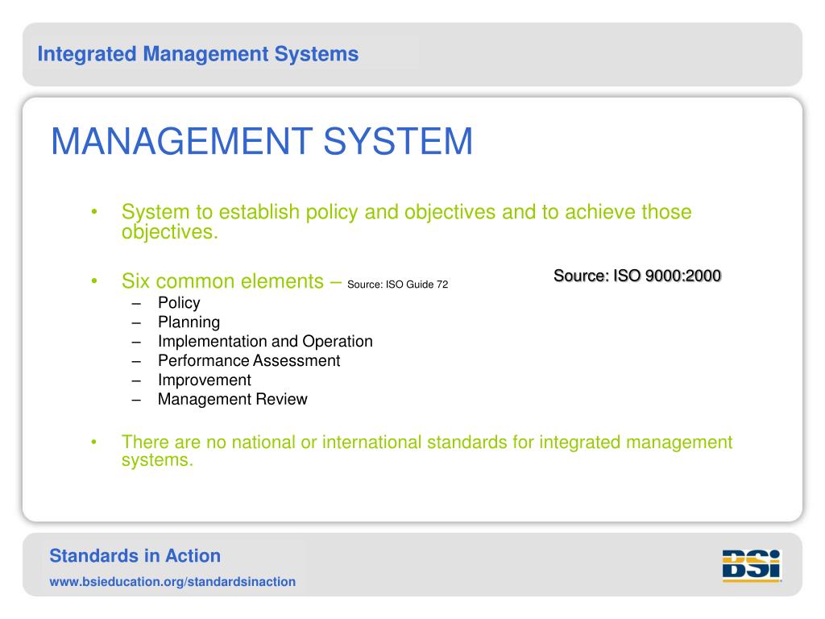Select the 'Improvement' list item
Viewport: 825px width, 619px height.
click(205, 380)
